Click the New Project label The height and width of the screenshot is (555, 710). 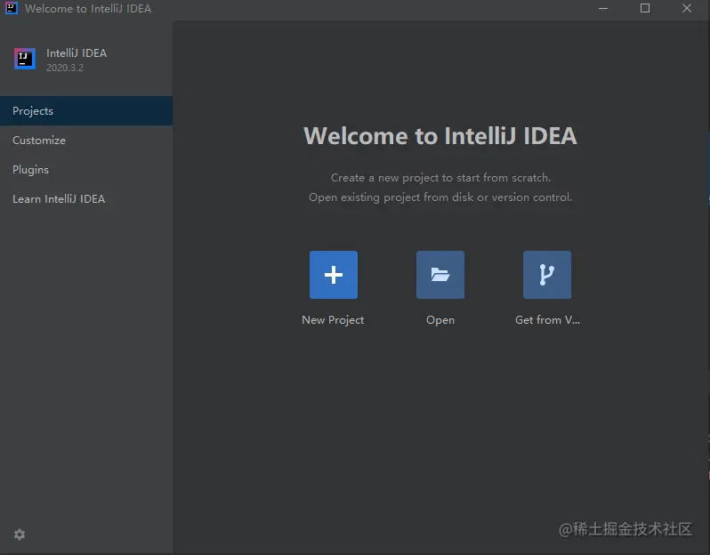[333, 320]
